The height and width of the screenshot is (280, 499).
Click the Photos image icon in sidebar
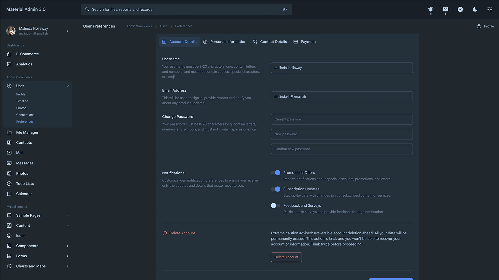(x=9, y=173)
